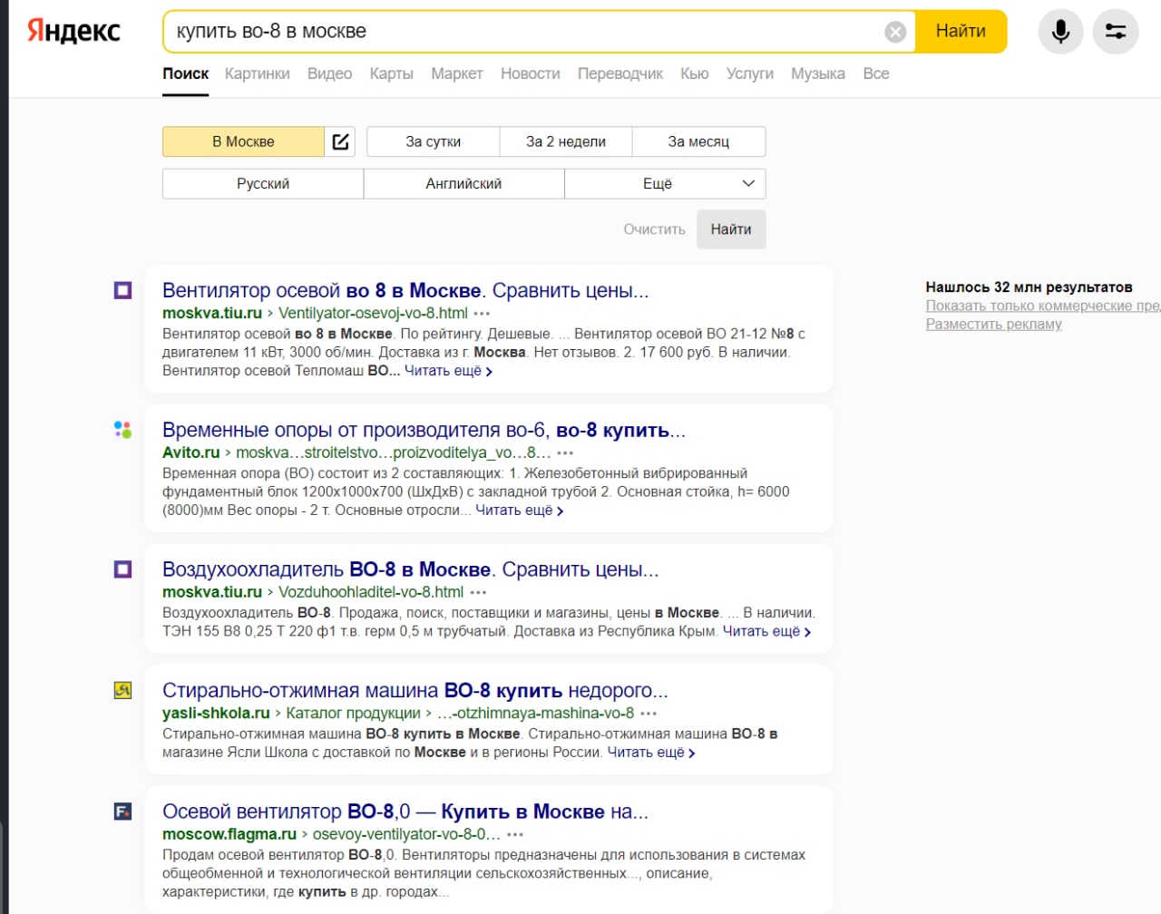Open the Услуги tab

click(x=750, y=73)
